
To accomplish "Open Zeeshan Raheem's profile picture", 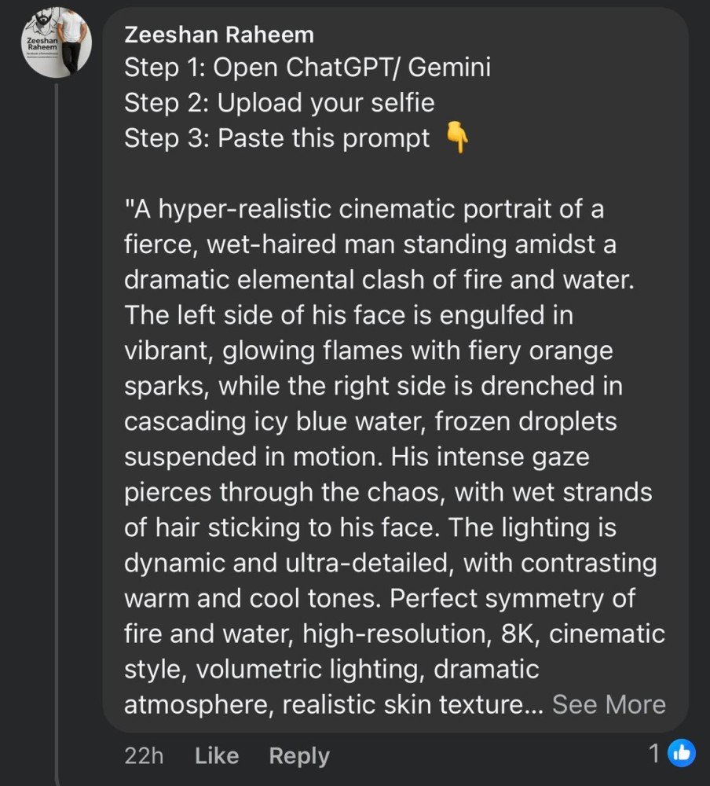I will coord(56,42).
